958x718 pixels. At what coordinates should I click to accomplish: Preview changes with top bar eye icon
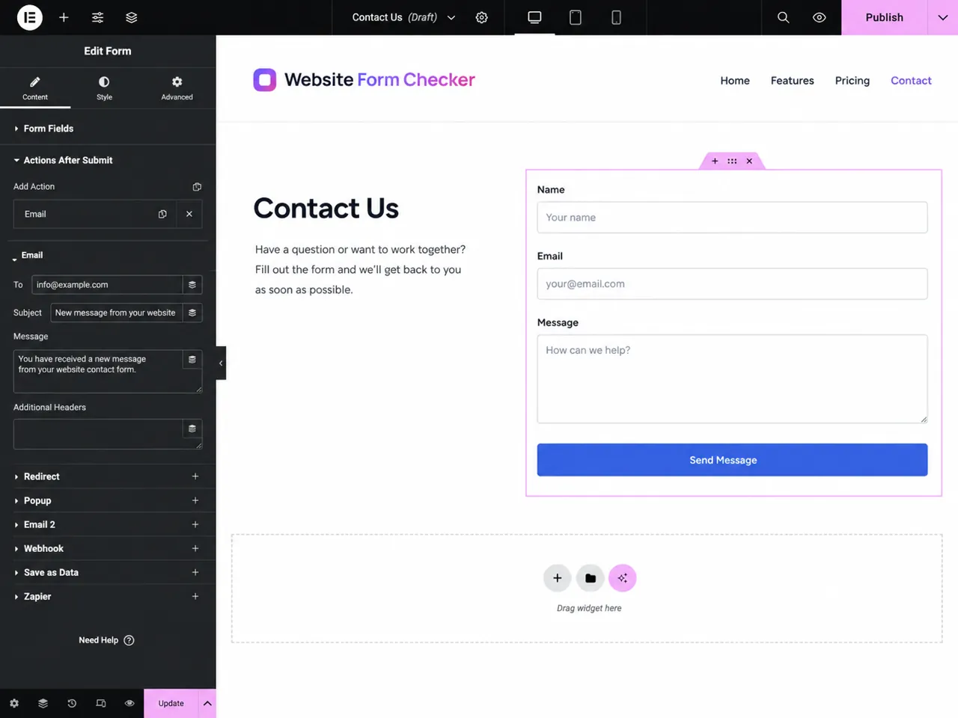(820, 17)
